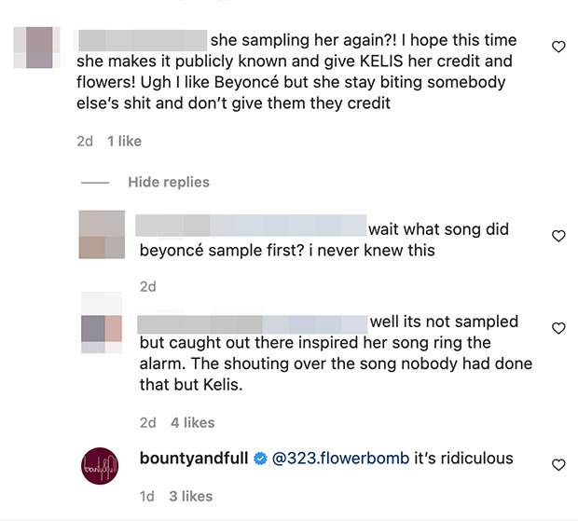Click the verified badge next to bountyandfull
This screenshot has height=521, width=578.
260,459
